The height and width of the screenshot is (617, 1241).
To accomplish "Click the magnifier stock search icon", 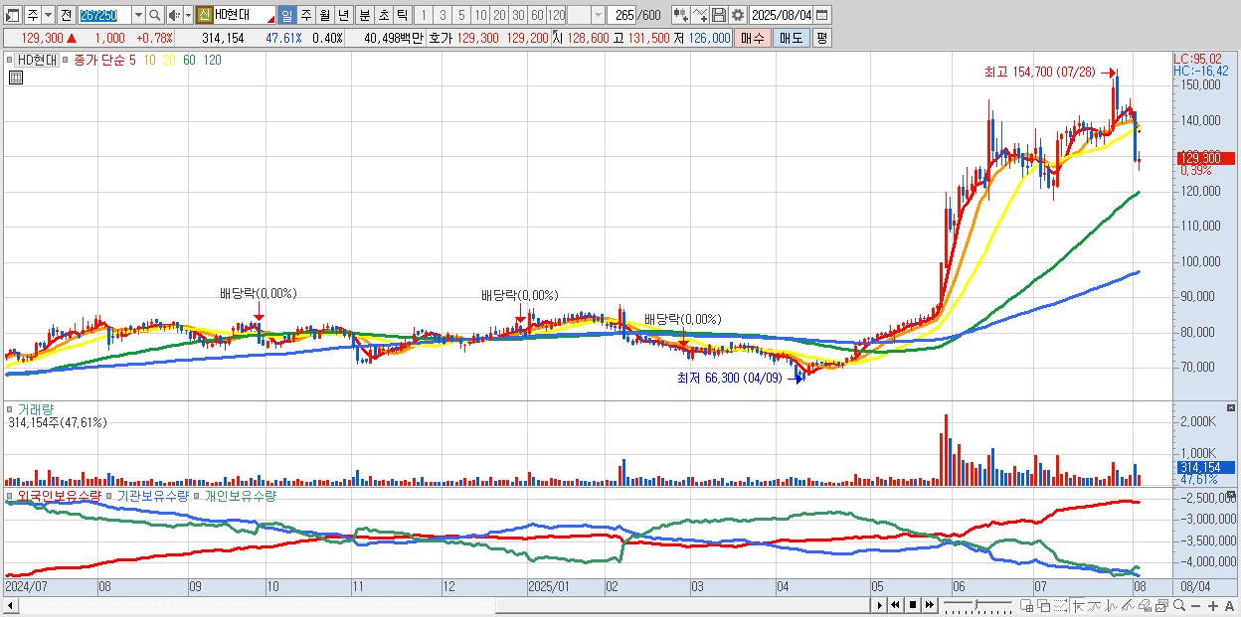I will (155, 15).
